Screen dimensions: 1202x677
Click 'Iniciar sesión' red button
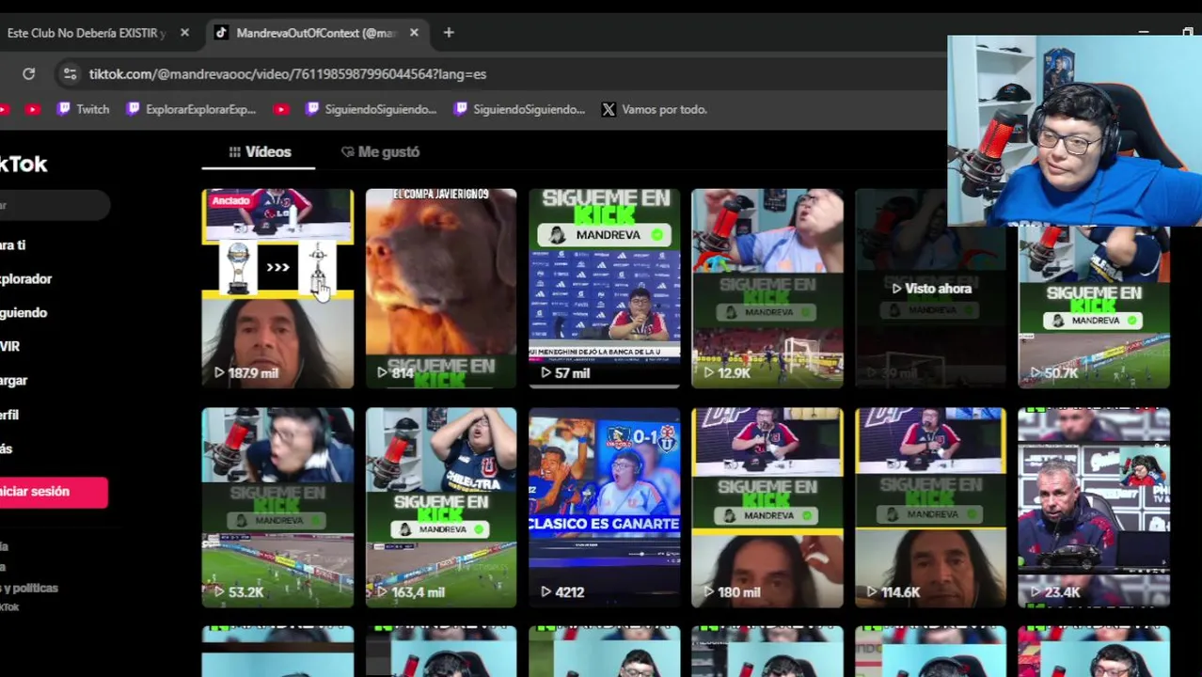point(54,491)
